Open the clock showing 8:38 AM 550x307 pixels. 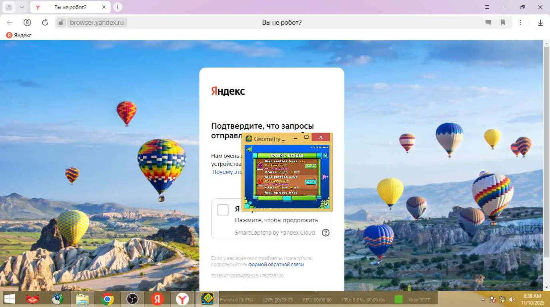coord(532,299)
